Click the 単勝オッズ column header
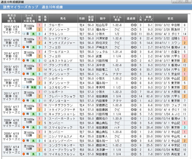The height and width of the screenshot is (159, 192). [148, 18]
